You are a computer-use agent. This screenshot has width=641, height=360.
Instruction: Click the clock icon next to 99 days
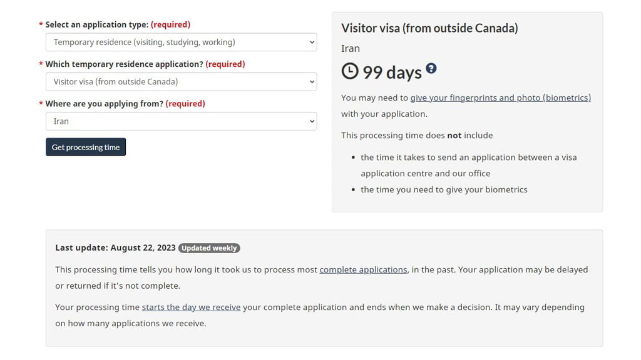(x=350, y=71)
